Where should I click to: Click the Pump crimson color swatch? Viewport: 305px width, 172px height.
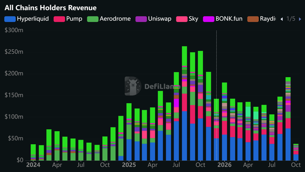pyautogui.click(x=59, y=19)
